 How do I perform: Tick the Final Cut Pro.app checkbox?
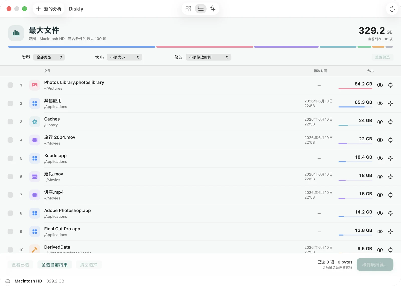click(10, 231)
